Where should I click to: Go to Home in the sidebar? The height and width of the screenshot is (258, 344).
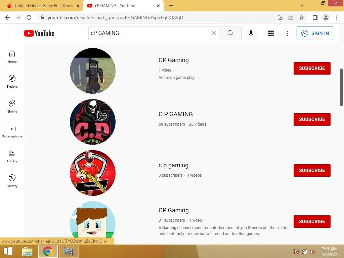(12, 57)
